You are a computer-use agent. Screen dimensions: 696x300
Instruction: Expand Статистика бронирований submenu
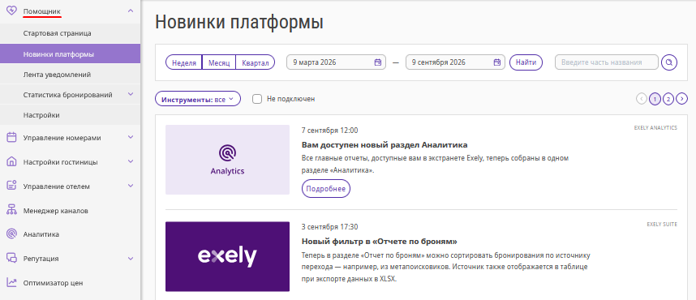pyautogui.click(x=131, y=95)
